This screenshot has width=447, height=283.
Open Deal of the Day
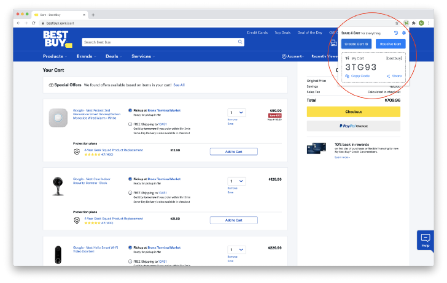[x=309, y=32]
